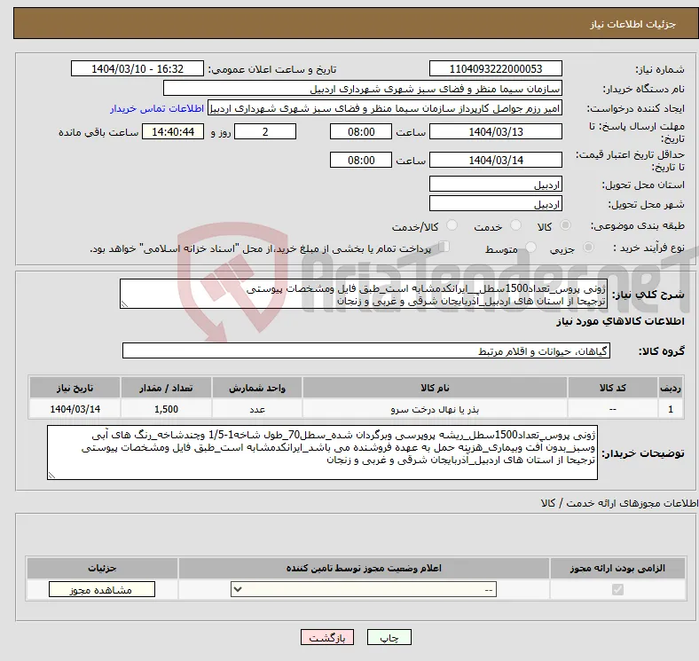Open اطلاعات تماس خریدار link
Screen dimensions: 699x661
(157, 108)
